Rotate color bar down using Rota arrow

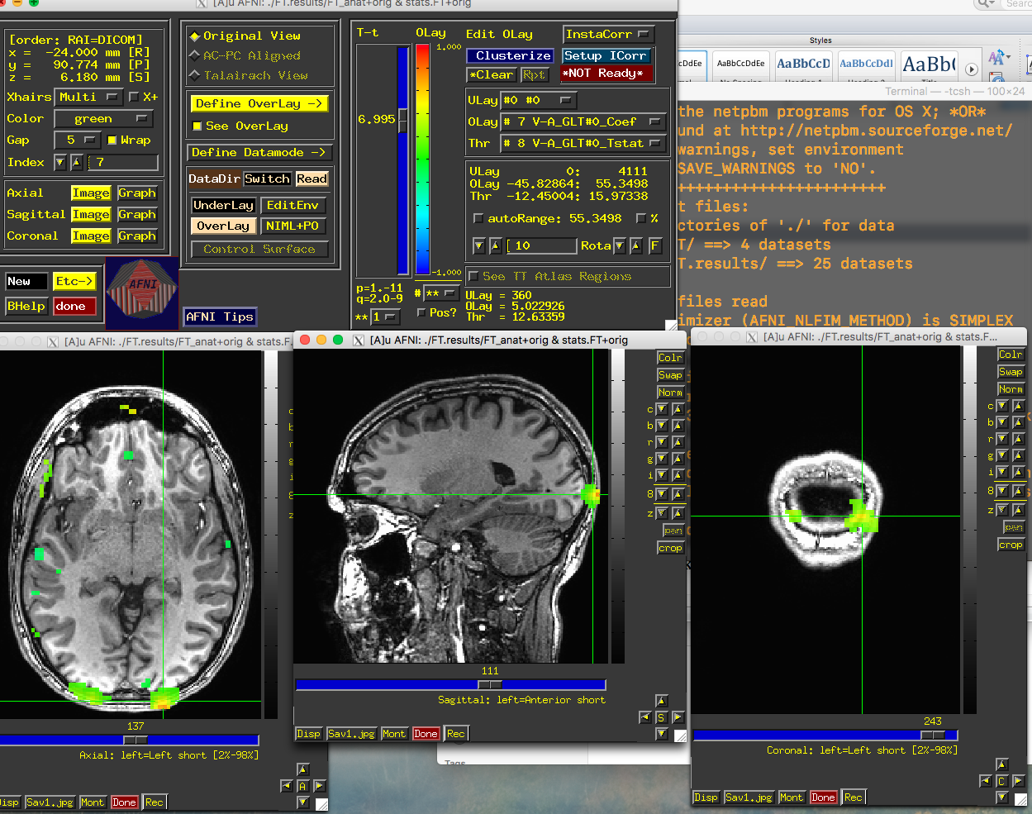[x=620, y=245]
